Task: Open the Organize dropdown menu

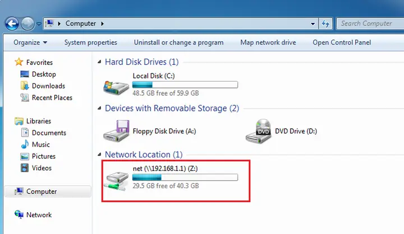Action: [30, 43]
